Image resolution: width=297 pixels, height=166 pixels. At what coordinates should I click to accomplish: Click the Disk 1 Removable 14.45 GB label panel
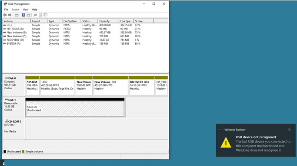point(13,107)
